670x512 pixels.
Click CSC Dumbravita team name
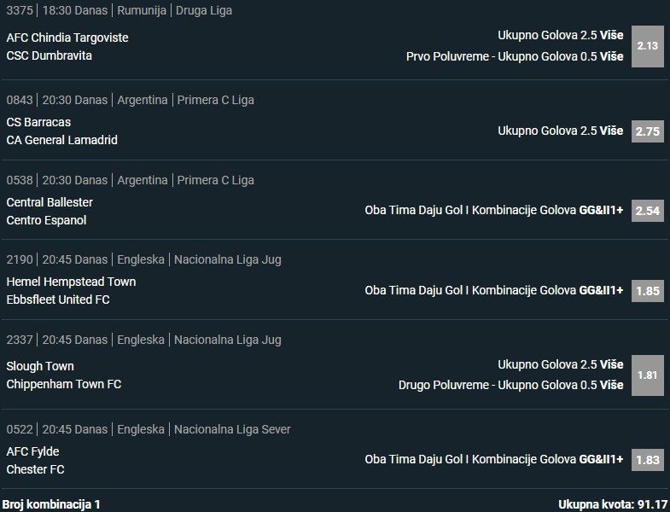point(49,55)
